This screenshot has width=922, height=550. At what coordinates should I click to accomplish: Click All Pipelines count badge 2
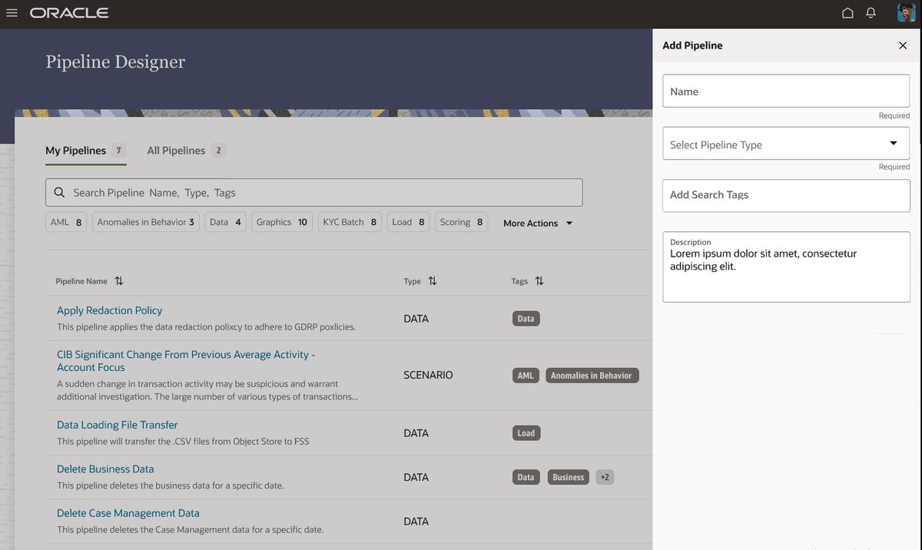pos(218,151)
